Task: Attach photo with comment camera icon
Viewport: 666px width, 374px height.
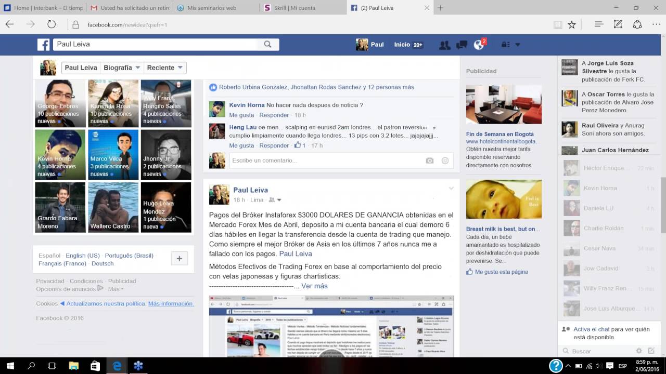Action: point(429,161)
